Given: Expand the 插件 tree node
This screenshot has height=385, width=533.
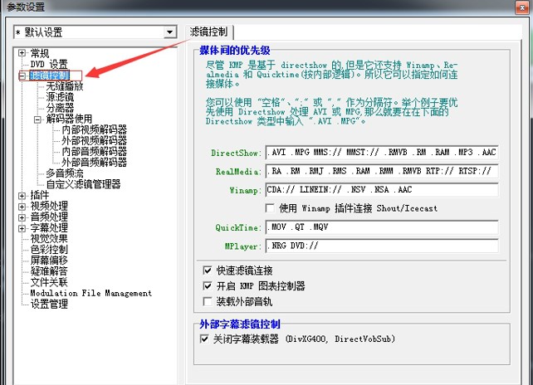Looking at the screenshot, I should point(22,196).
